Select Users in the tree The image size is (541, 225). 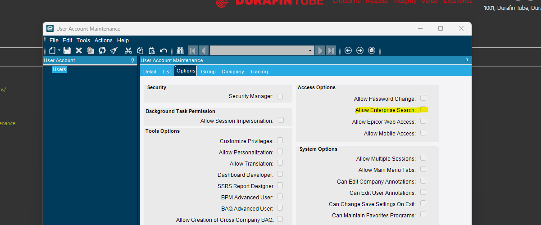[x=59, y=69]
